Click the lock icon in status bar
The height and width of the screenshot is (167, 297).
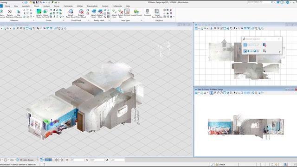(x=217, y=165)
